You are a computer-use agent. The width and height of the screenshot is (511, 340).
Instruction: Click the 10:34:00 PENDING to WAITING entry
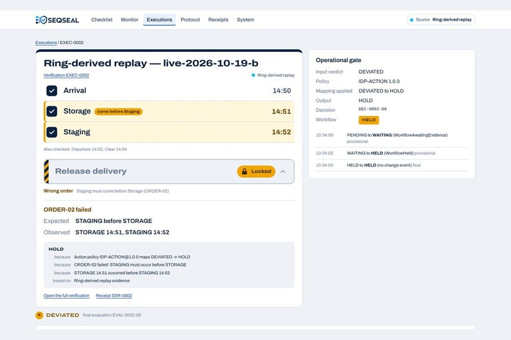tap(392, 138)
